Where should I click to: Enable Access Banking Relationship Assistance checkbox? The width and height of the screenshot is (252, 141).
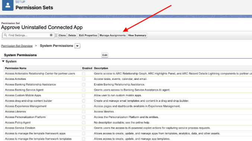pos(84,84)
